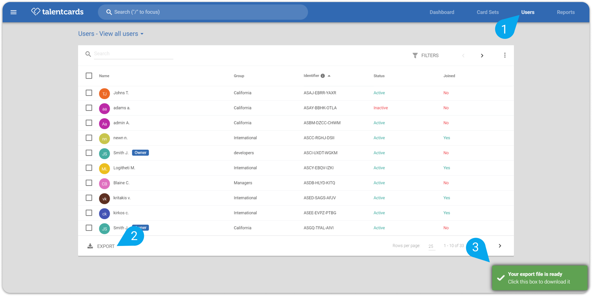This screenshot has height=296, width=592.
Task: Open the hamburger navigation menu
Action: tap(14, 12)
